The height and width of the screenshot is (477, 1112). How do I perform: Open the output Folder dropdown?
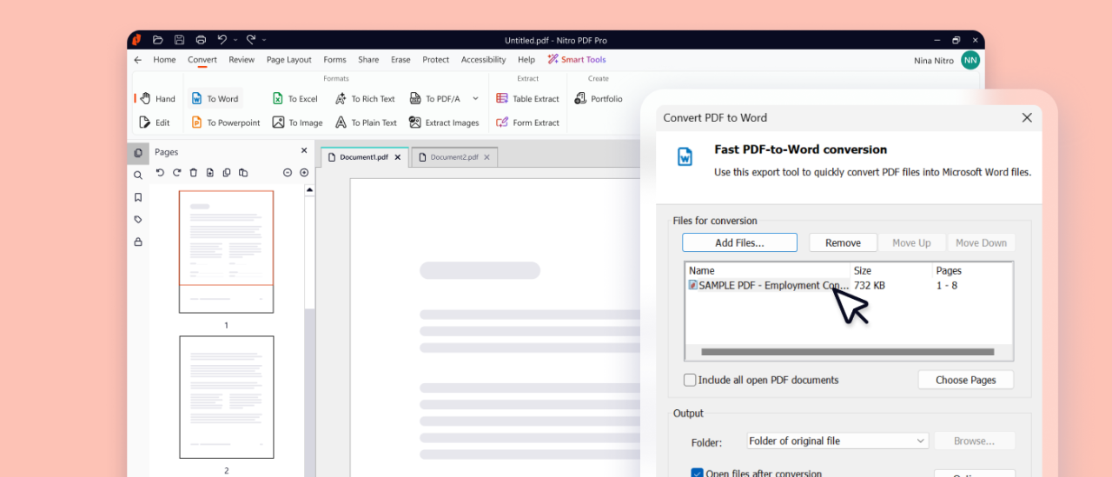click(837, 441)
